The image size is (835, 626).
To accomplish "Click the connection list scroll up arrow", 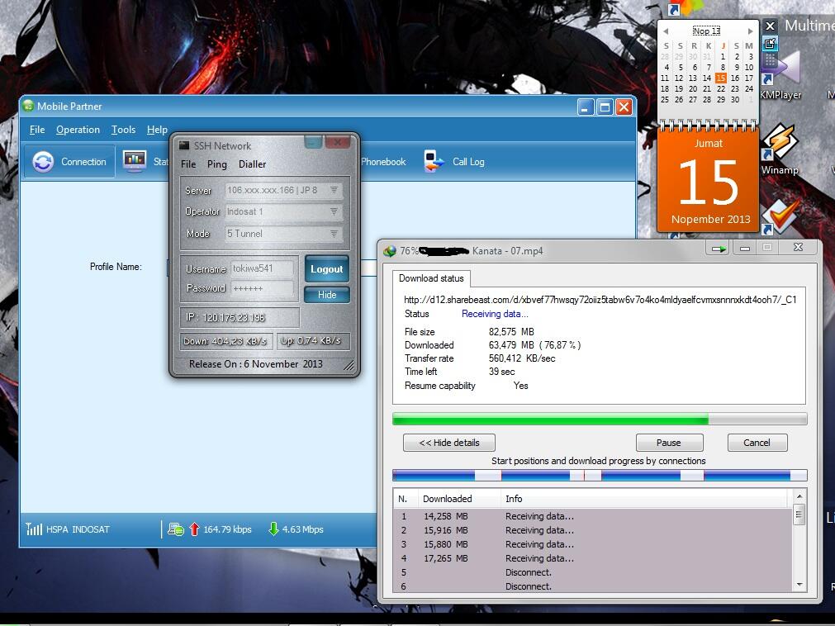I will 799,496.
